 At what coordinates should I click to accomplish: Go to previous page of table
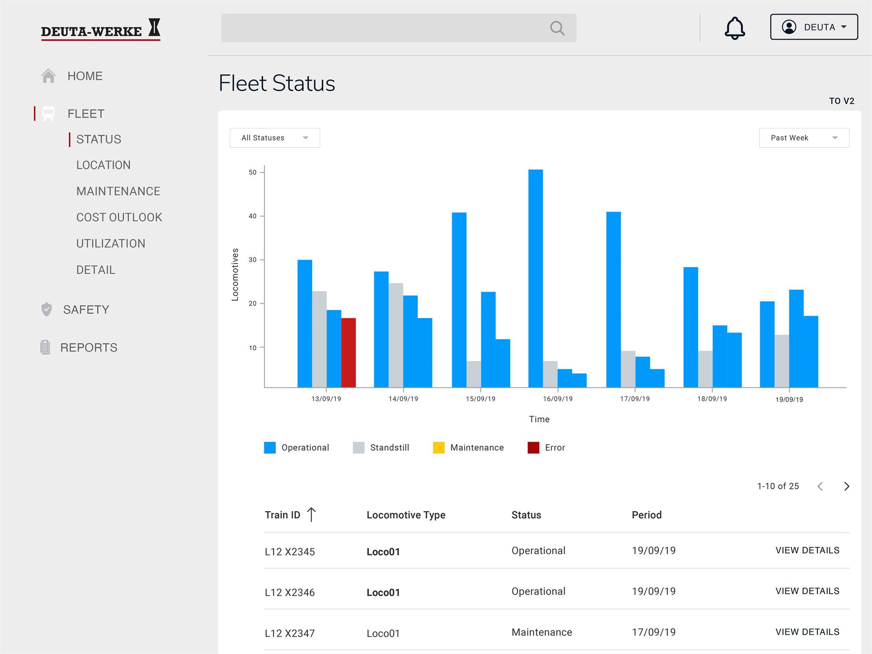pos(820,486)
